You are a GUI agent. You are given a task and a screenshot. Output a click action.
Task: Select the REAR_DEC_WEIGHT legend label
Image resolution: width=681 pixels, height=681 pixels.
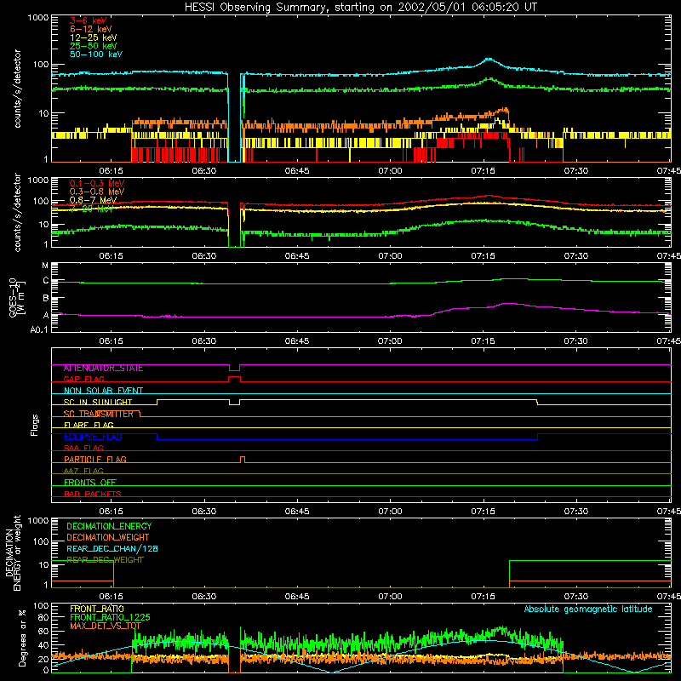pyautogui.click(x=105, y=560)
